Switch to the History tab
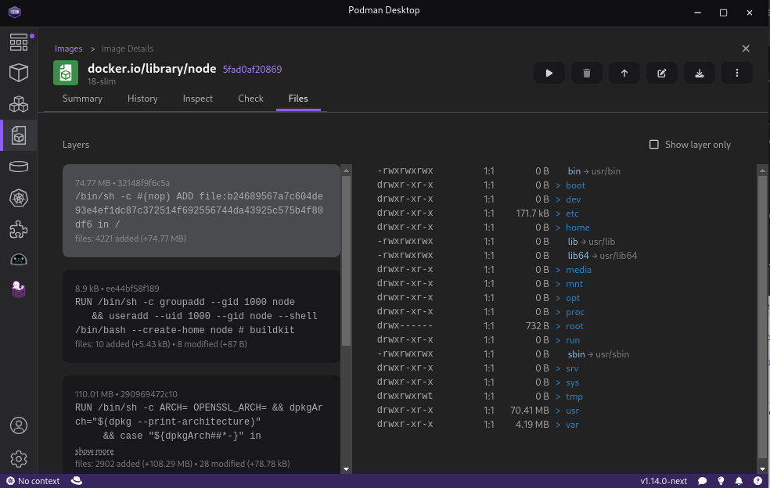 [x=142, y=99]
